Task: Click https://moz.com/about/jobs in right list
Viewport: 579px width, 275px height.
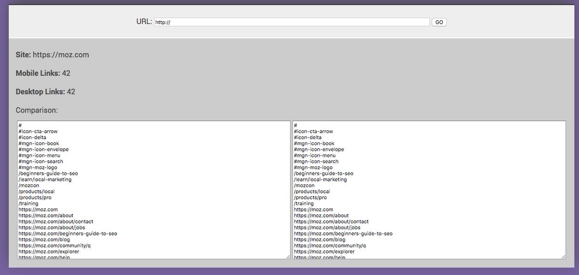Action: [x=327, y=228]
